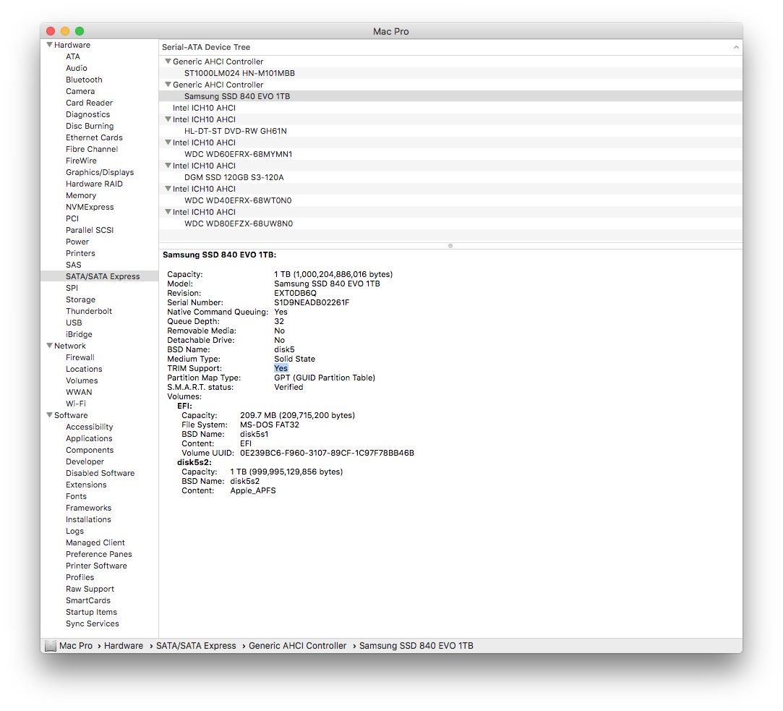Open Camera in sidebar
This screenshot has height=711, width=783.
click(x=80, y=91)
